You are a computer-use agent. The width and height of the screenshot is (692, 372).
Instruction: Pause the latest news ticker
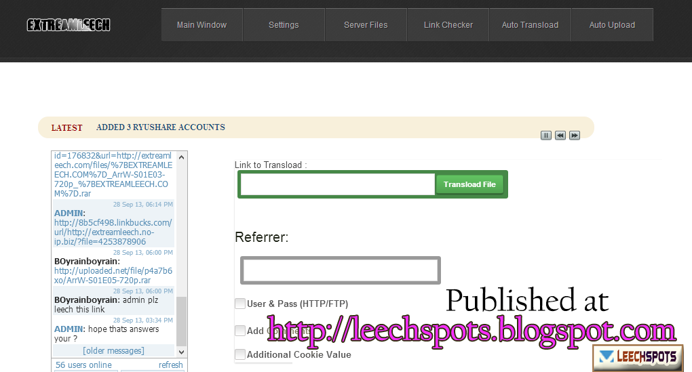pyautogui.click(x=546, y=136)
